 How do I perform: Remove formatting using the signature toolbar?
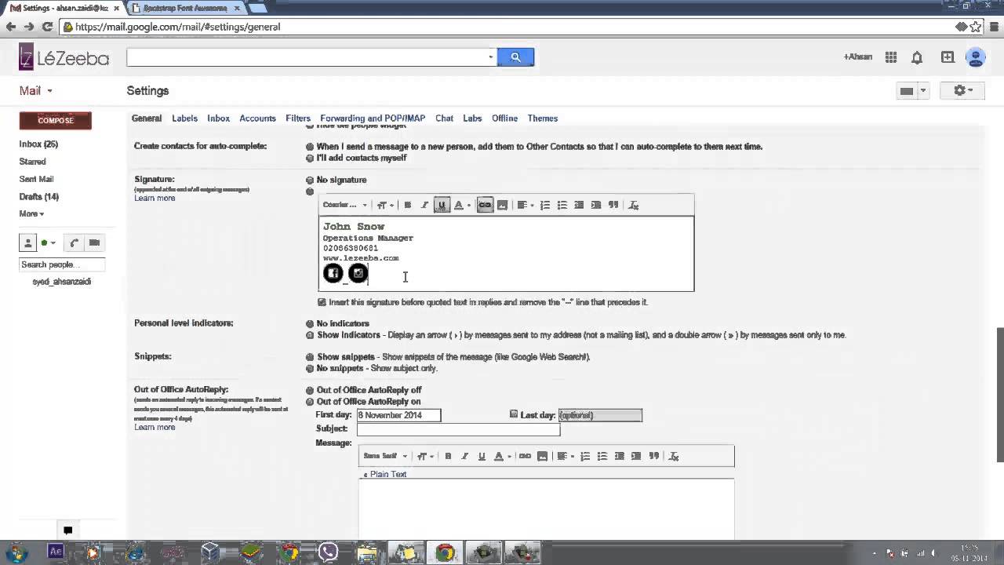pos(633,205)
